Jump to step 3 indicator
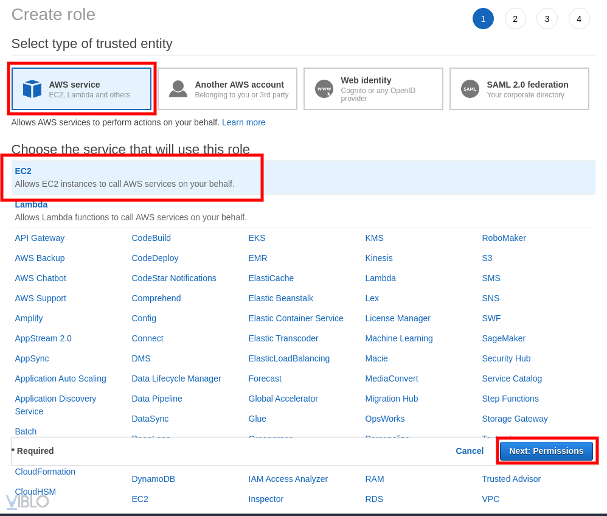 (547, 19)
